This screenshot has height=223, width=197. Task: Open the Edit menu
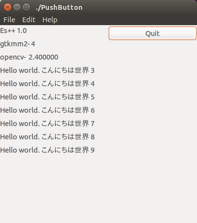(x=29, y=20)
